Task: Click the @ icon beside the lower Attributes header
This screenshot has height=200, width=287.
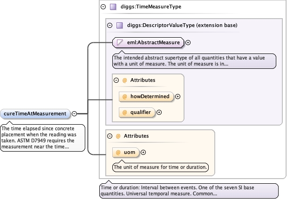Action: [118, 136]
